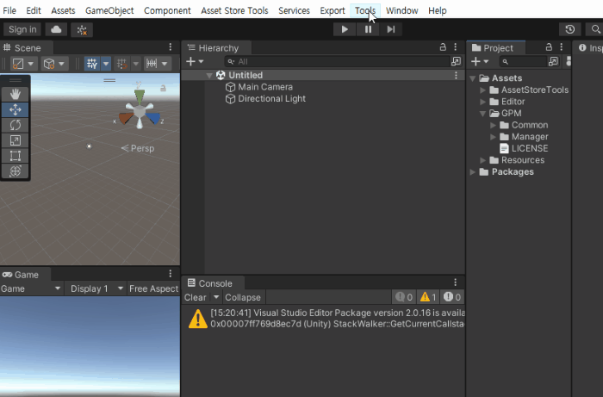Toggle Persp projection mode label

point(138,148)
